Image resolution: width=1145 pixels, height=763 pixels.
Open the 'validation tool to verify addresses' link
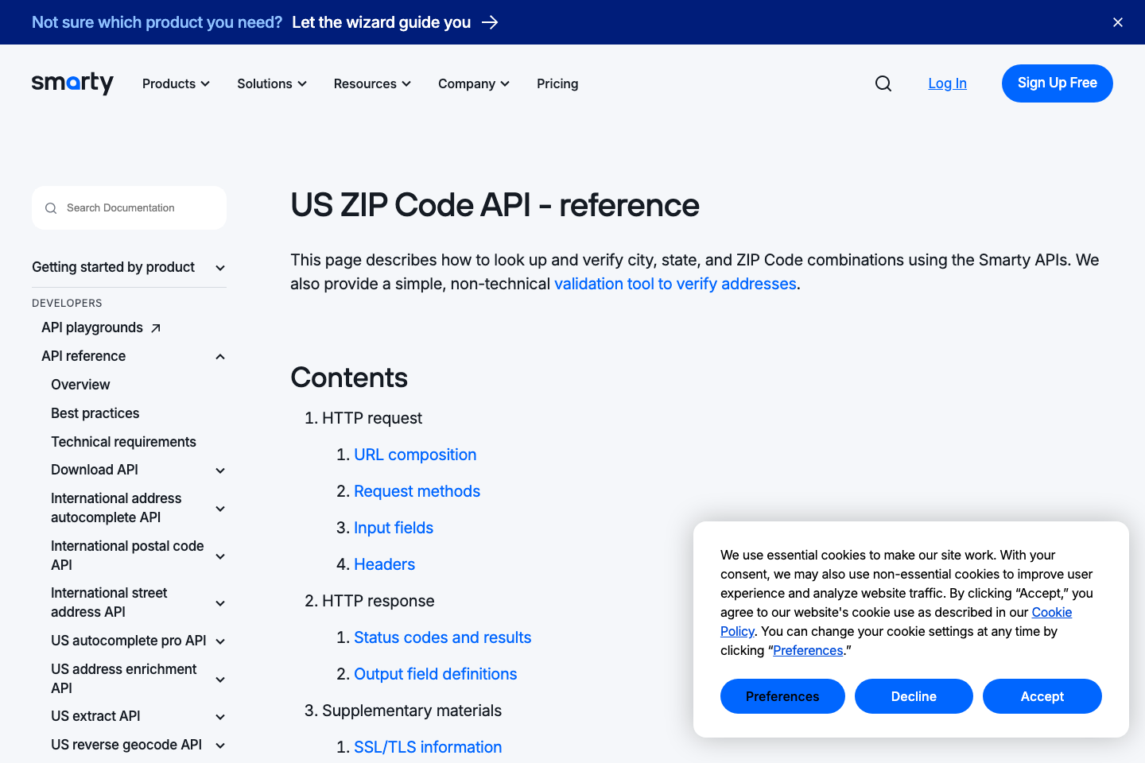(x=675, y=283)
